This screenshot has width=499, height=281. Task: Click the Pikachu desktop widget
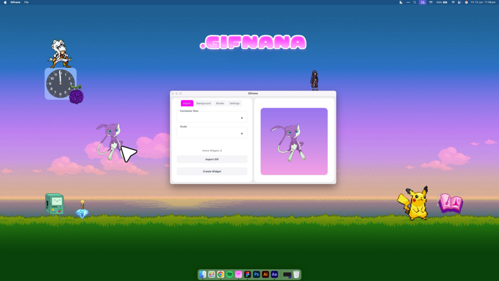pyautogui.click(x=414, y=203)
